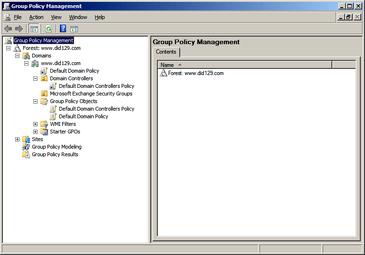Select Starter GPOs tree label
Screen dimensions: 365x255
pyautogui.click(x=65, y=132)
